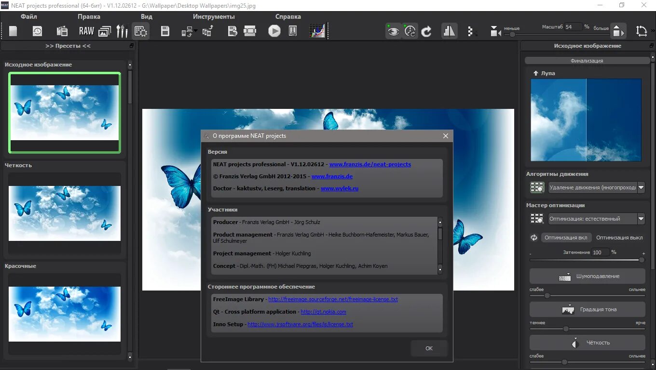Open the Справка menu

(x=288, y=16)
